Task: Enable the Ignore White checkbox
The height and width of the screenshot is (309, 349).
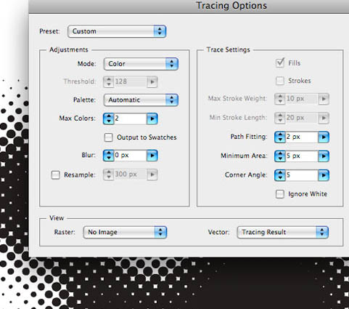Action: 280,194
